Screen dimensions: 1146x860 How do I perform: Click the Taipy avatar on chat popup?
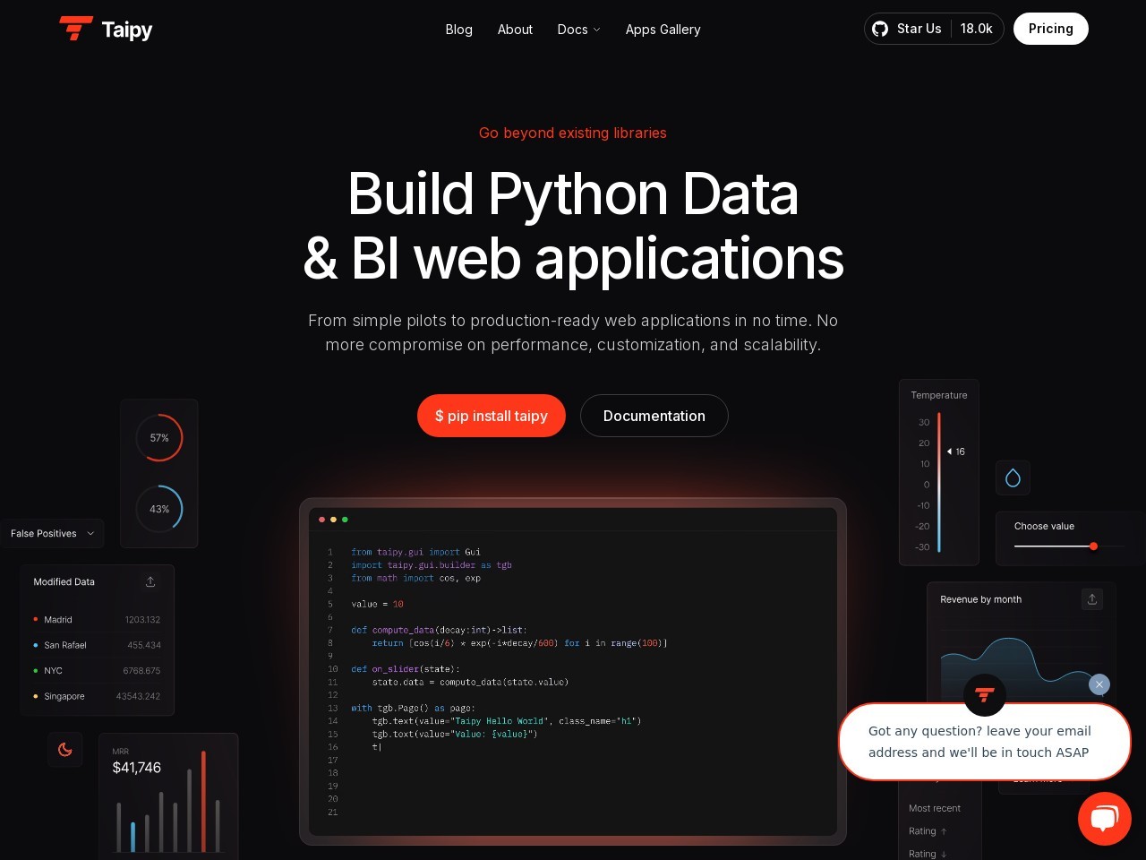(x=985, y=694)
